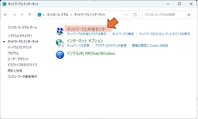Click the search magnifier icon
Viewport: 198px width, 119px height.
[189, 15]
